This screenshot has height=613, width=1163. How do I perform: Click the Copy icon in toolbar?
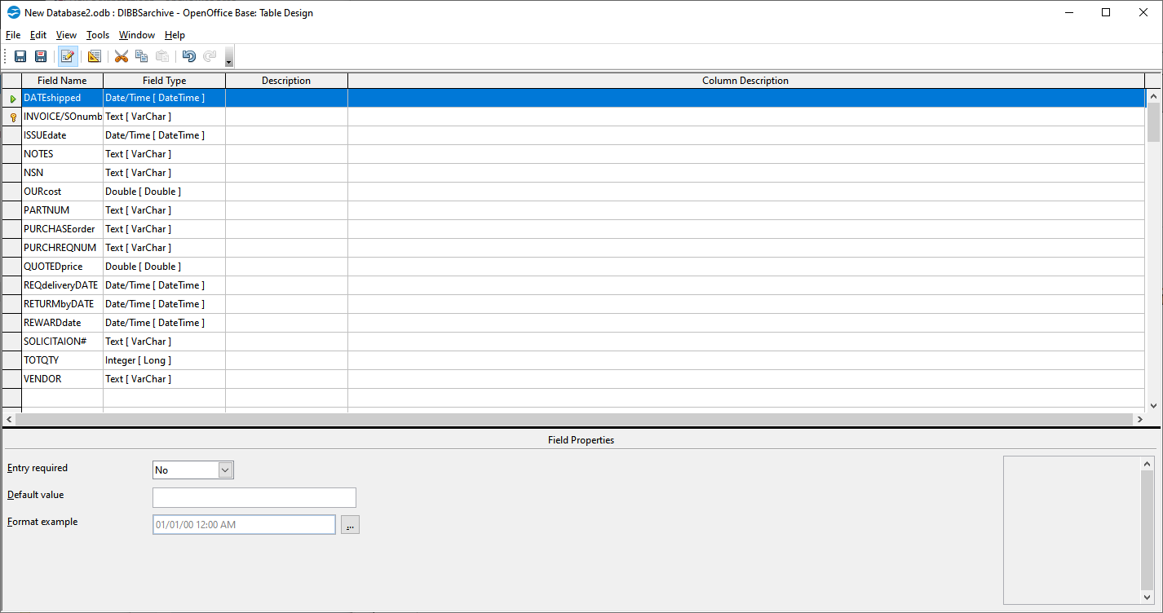coord(142,56)
